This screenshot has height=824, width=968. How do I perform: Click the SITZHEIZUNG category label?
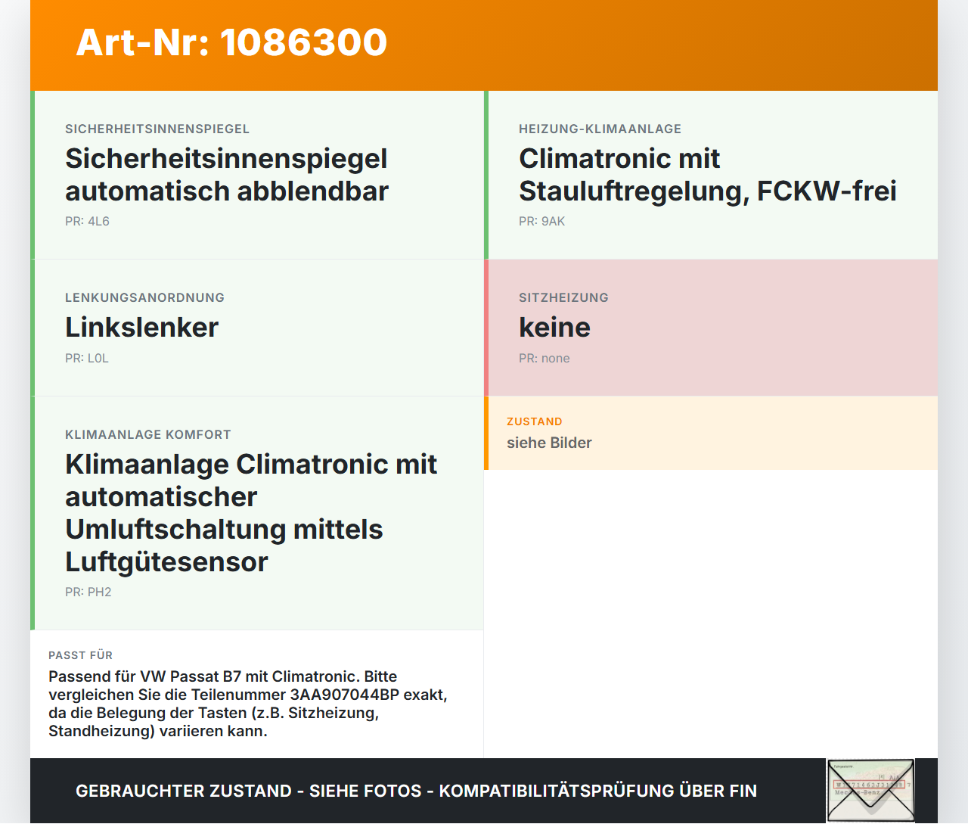click(x=563, y=297)
